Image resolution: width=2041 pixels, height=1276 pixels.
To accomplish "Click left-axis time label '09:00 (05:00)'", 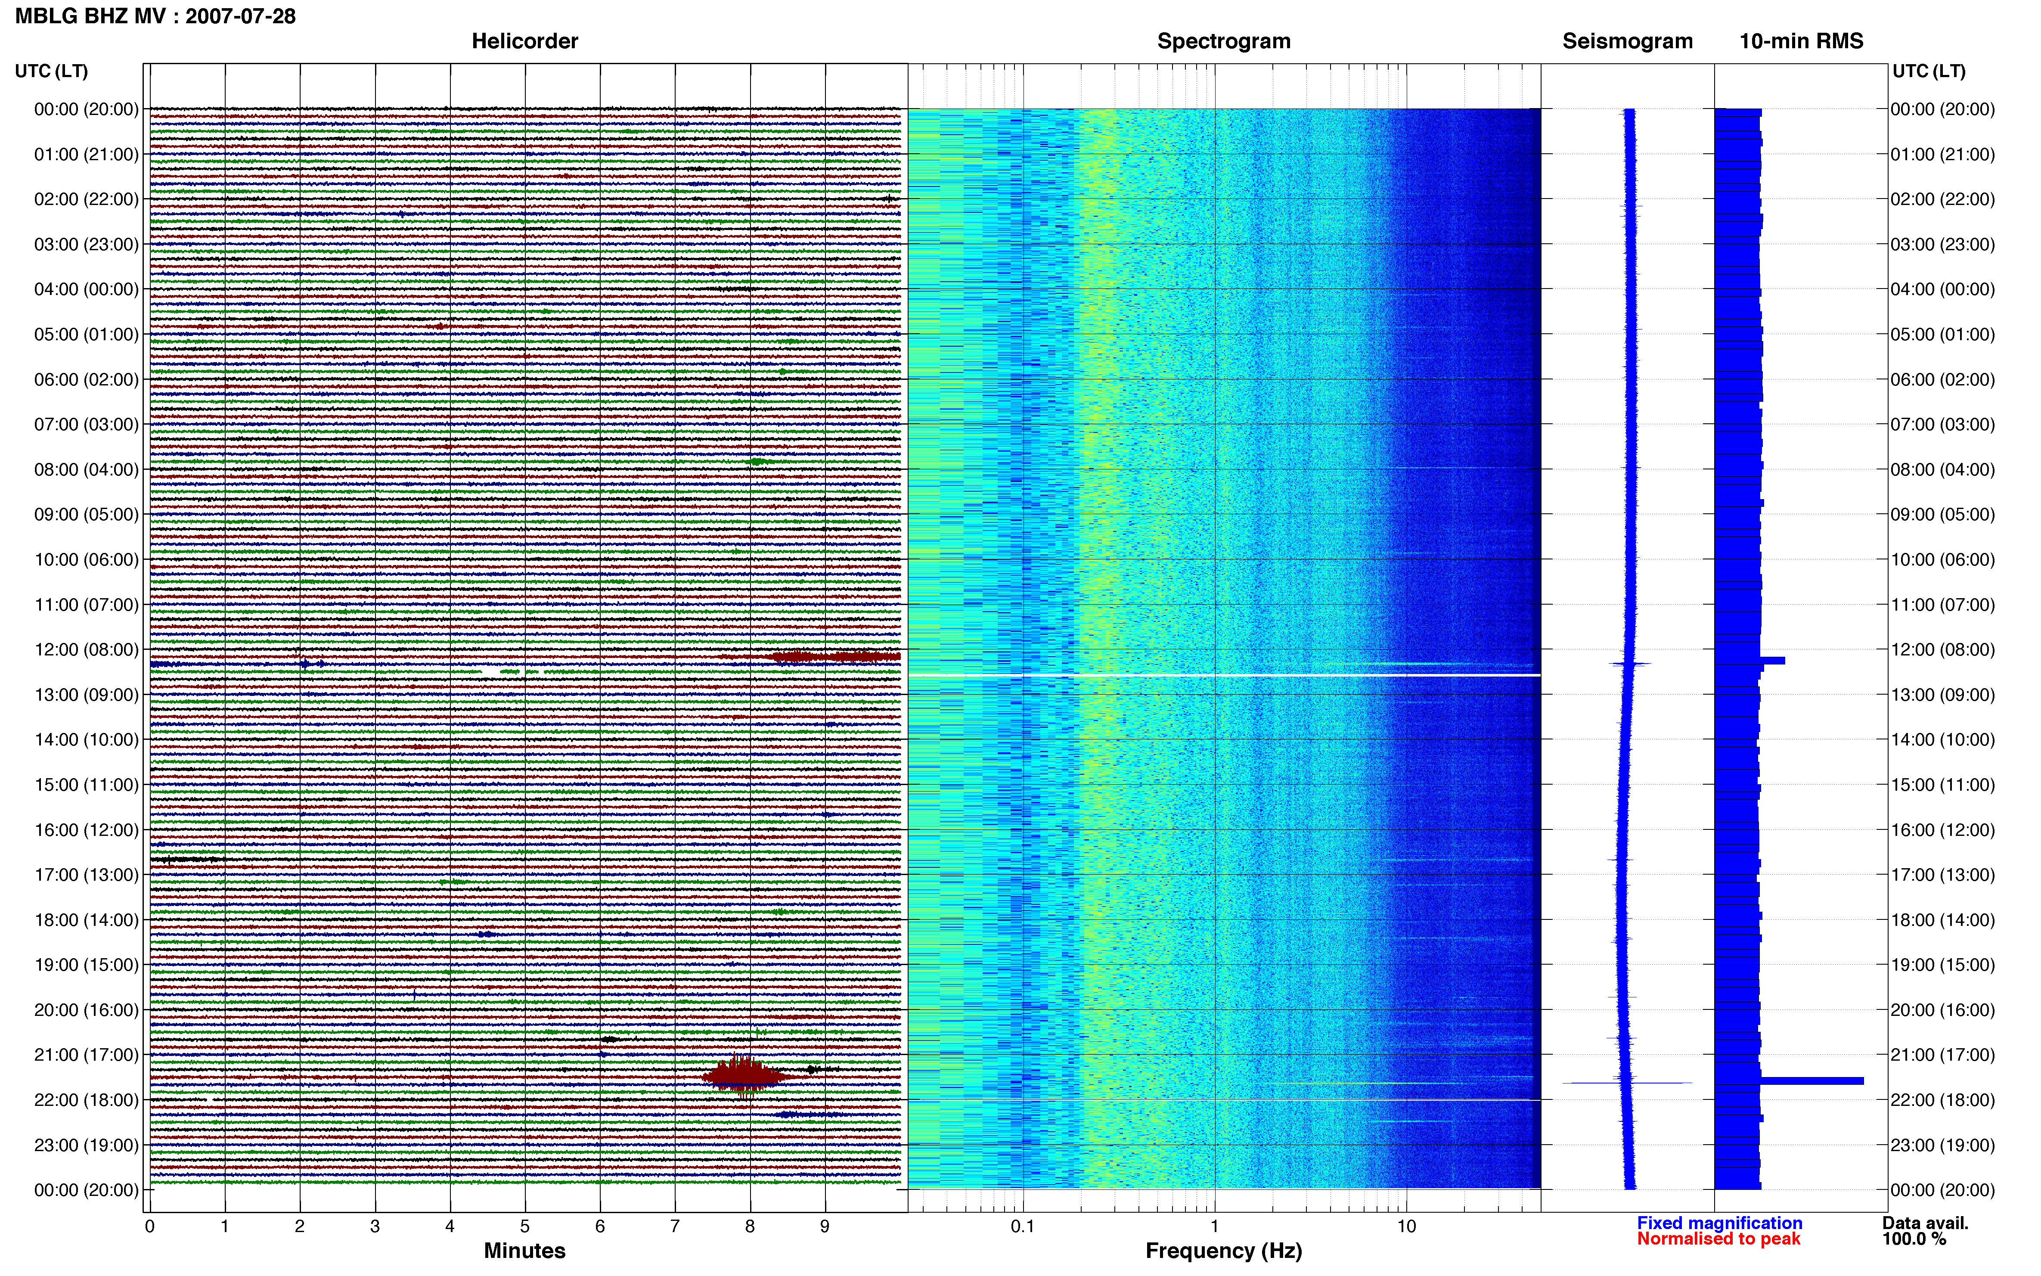I will pos(86,515).
